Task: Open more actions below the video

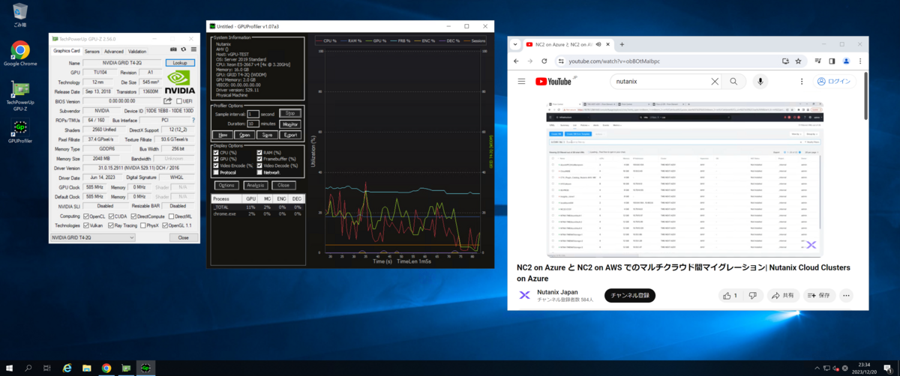Action: tap(847, 295)
